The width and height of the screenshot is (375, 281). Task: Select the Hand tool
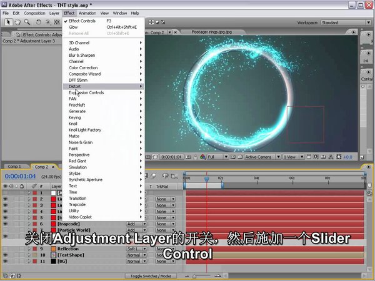[x=17, y=22]
